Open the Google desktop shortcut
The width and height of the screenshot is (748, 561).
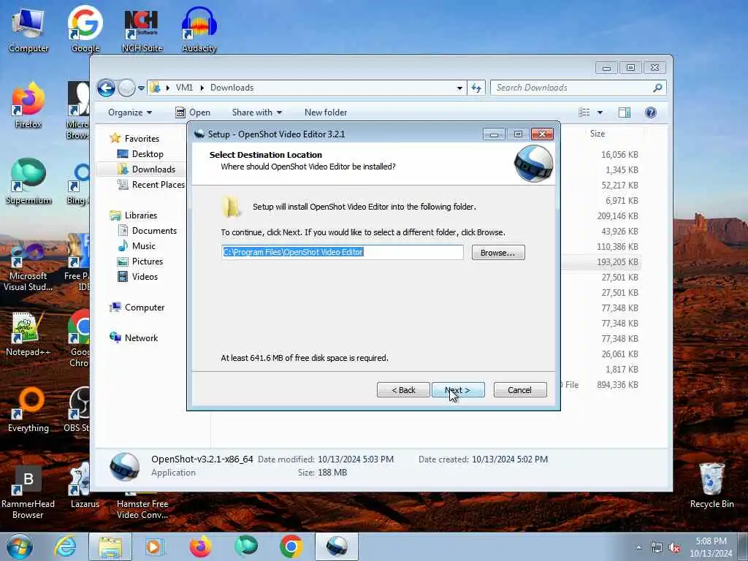point(85,29)
